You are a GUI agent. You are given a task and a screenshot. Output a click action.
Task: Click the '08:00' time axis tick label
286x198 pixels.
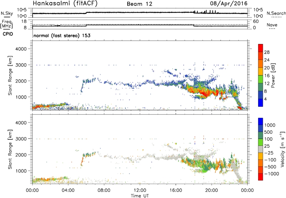104,190
